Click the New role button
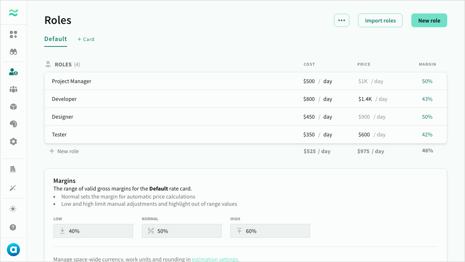This screenshot has width=465, height=262. pyautogui.click(x=429, y=20)
